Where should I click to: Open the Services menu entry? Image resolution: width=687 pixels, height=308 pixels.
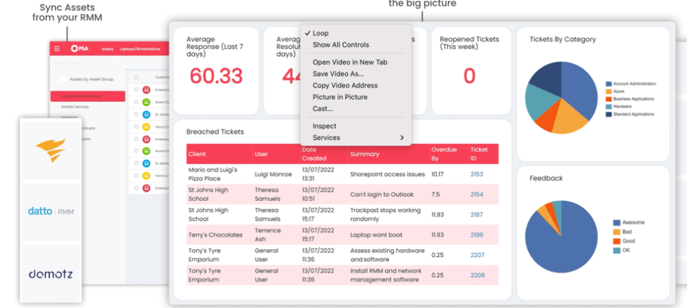(356, 138)
